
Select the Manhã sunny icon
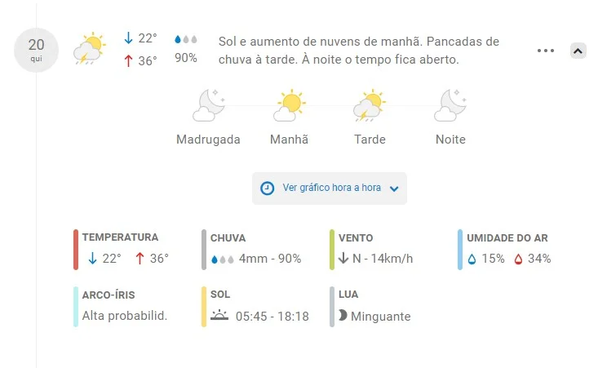[290, 105]
